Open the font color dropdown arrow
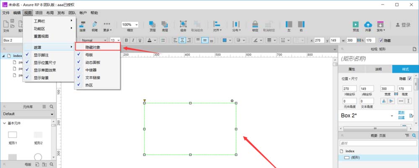Viewport: 419px width, 168px height. [155, 40]
